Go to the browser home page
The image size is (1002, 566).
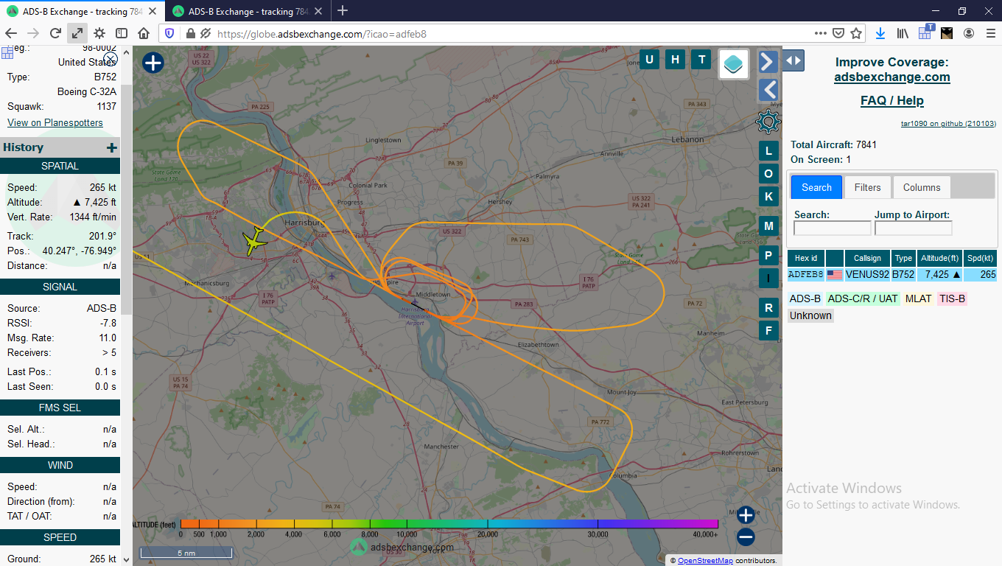(144, 33)
